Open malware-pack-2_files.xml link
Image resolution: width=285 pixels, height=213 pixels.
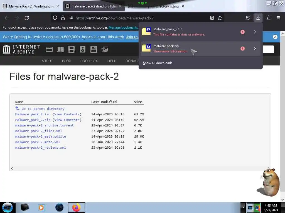pyautogui.click(x=38, y=131)
